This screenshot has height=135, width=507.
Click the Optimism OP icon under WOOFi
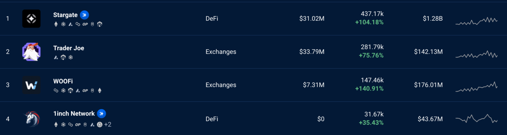85,91
